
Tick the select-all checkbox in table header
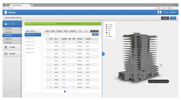48,39
